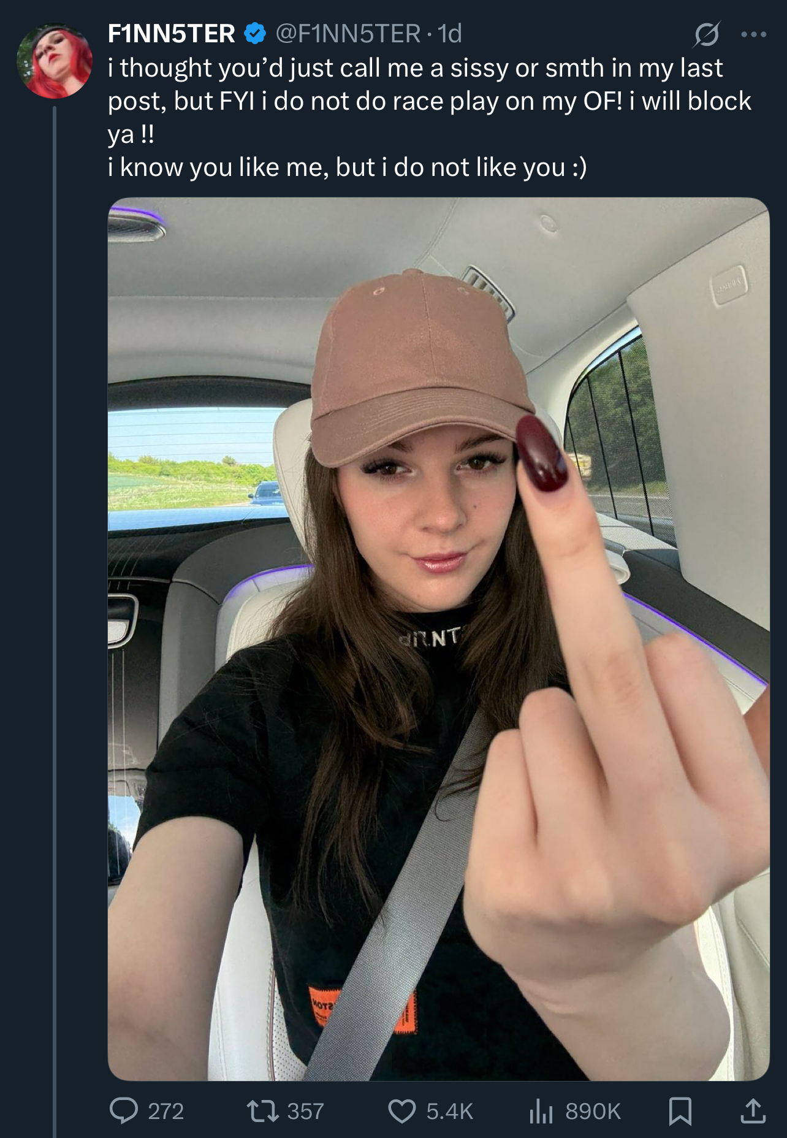Click the F1NN5TER display name
The height and width of the screenshot is (1138, 787).
click(x=171, y=34)
